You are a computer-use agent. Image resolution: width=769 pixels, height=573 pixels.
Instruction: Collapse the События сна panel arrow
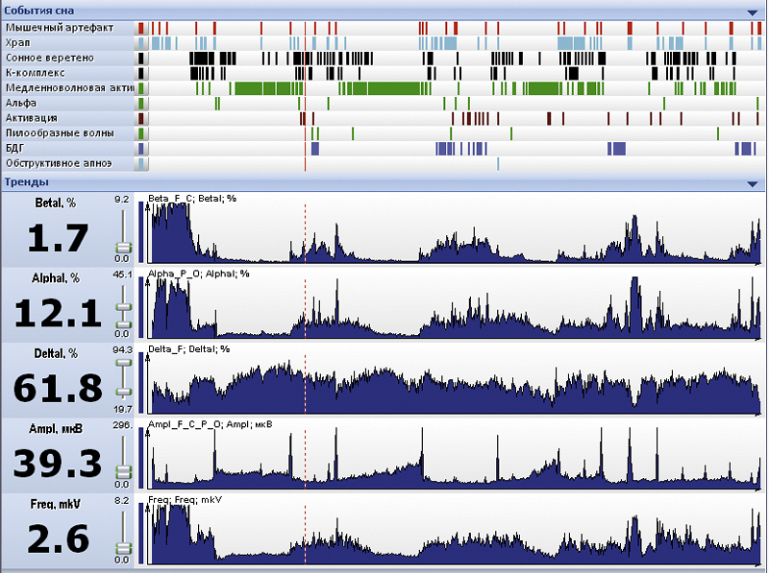pos(752,12)
